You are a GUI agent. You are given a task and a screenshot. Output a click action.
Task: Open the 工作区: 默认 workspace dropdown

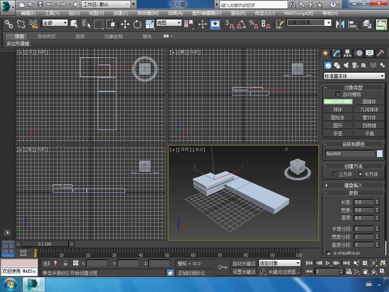click(x=106, y=4)
